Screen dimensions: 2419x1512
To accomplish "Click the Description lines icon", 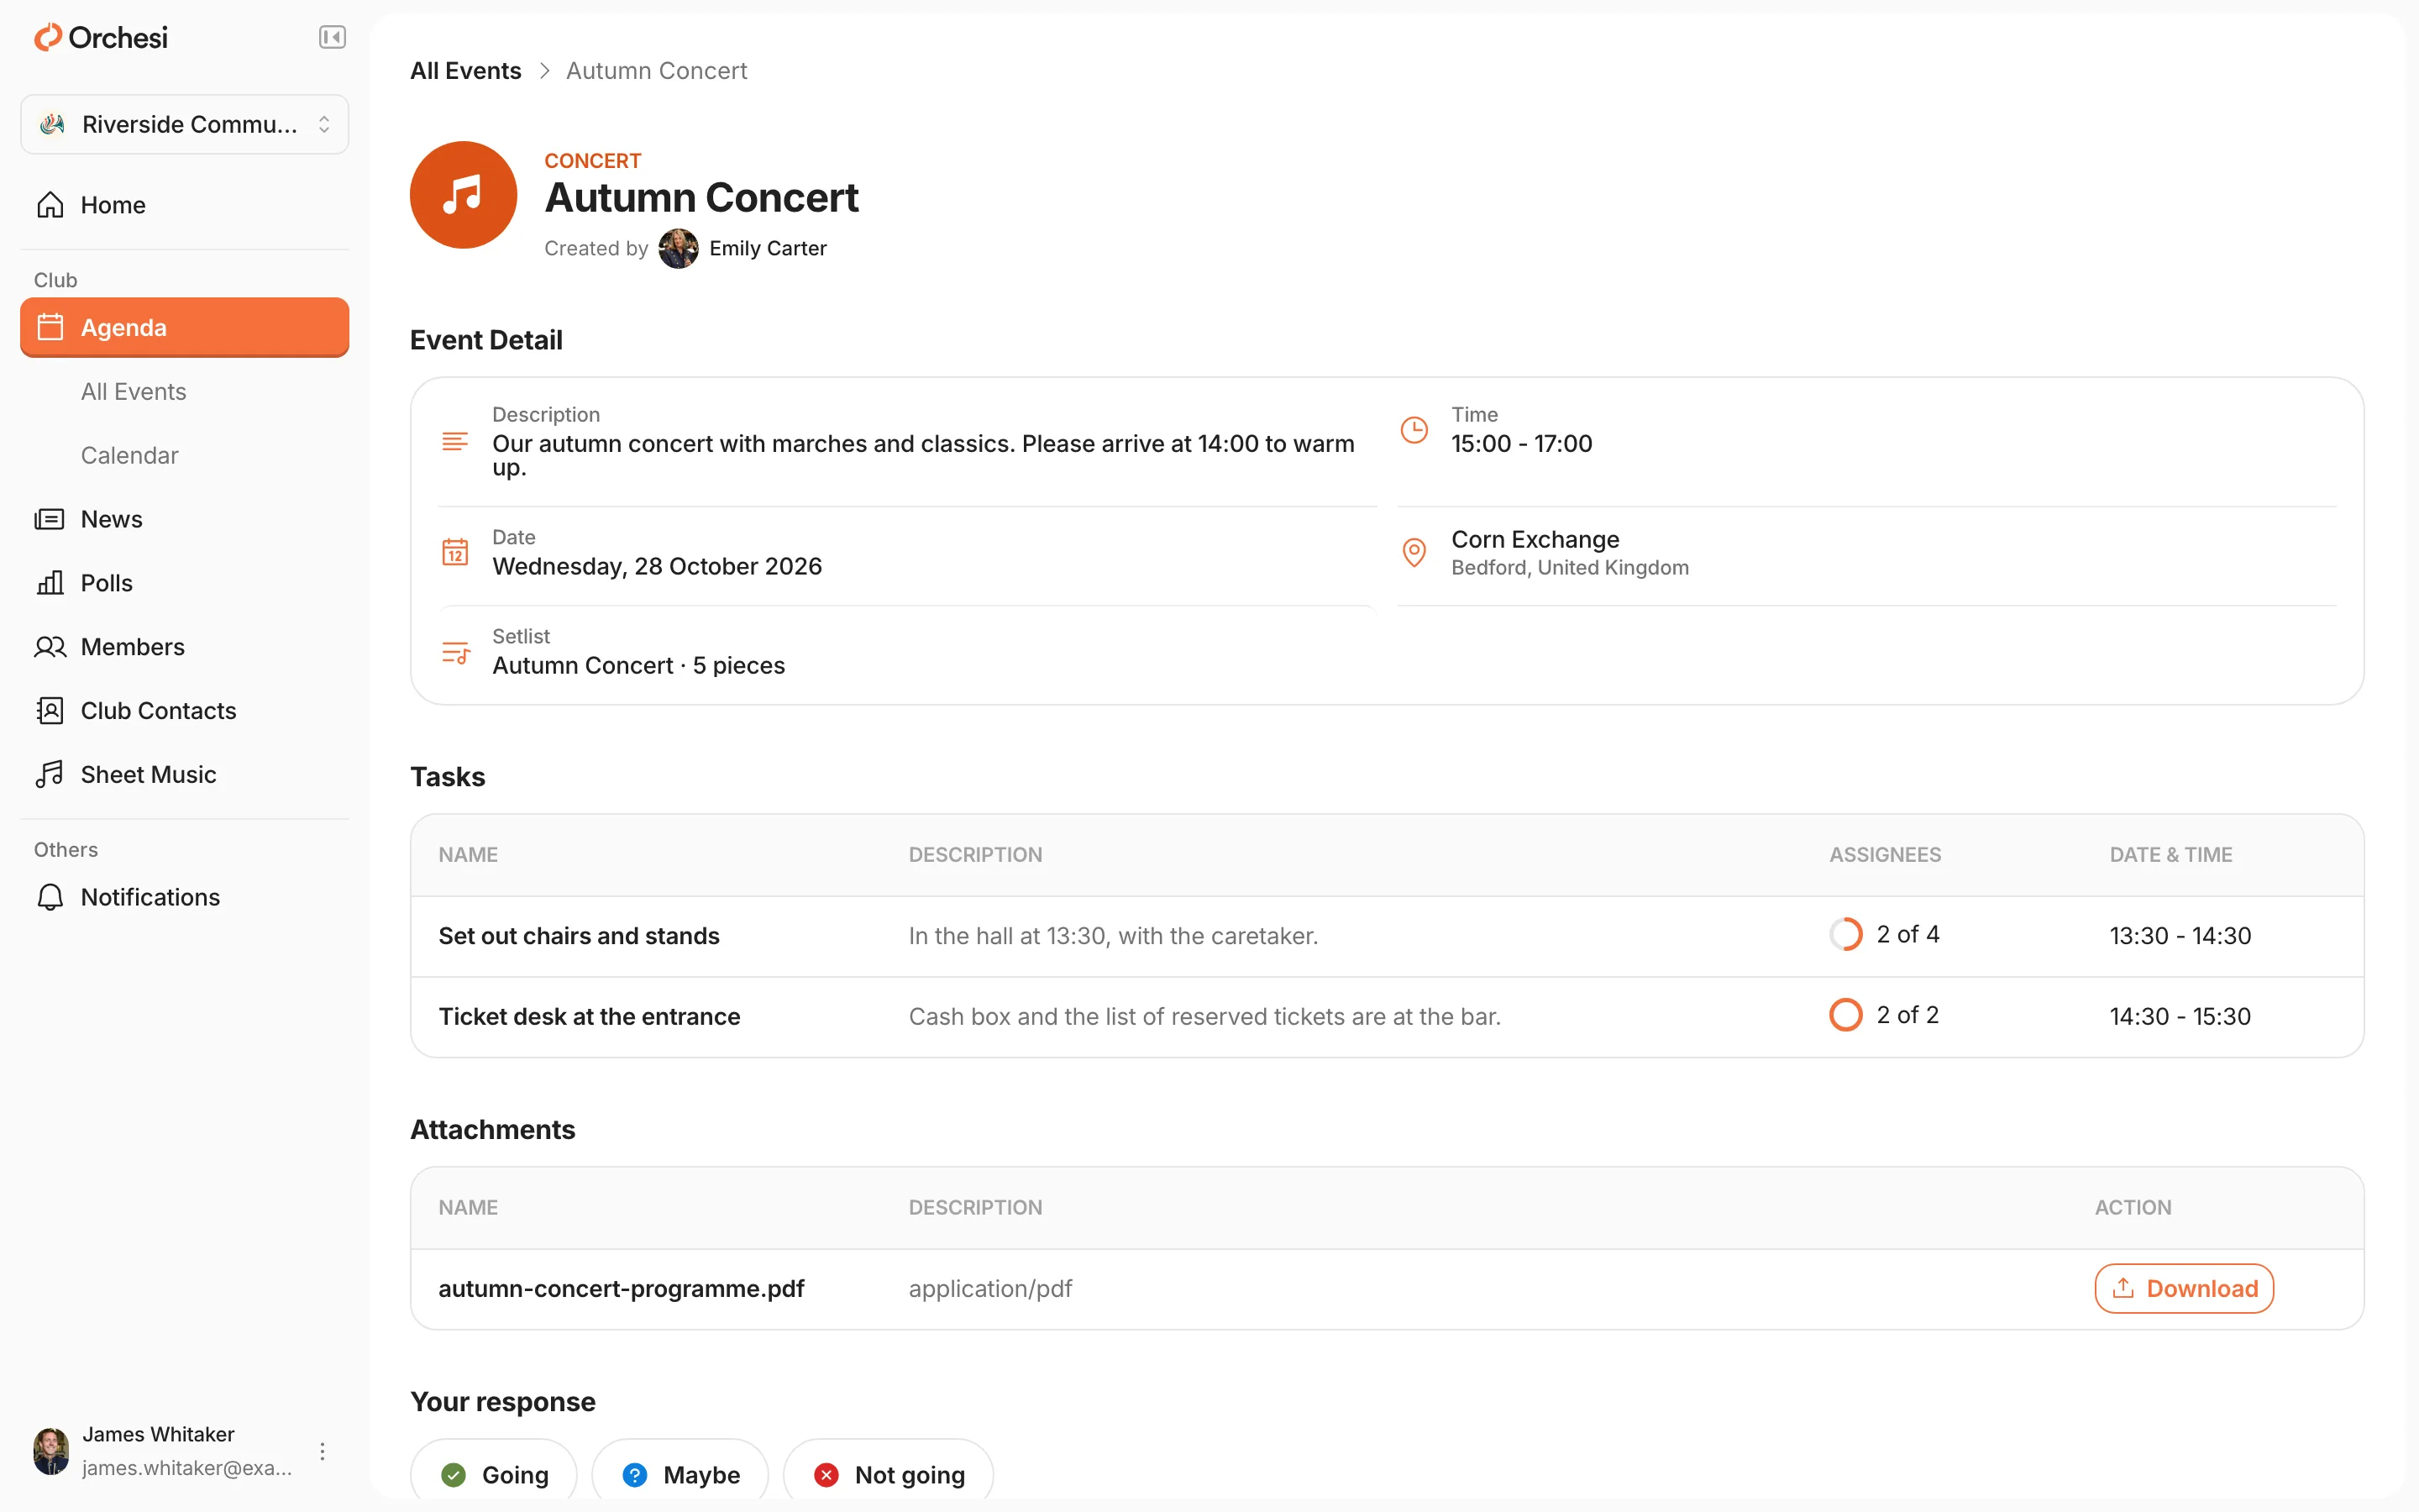I will [454, 441].
